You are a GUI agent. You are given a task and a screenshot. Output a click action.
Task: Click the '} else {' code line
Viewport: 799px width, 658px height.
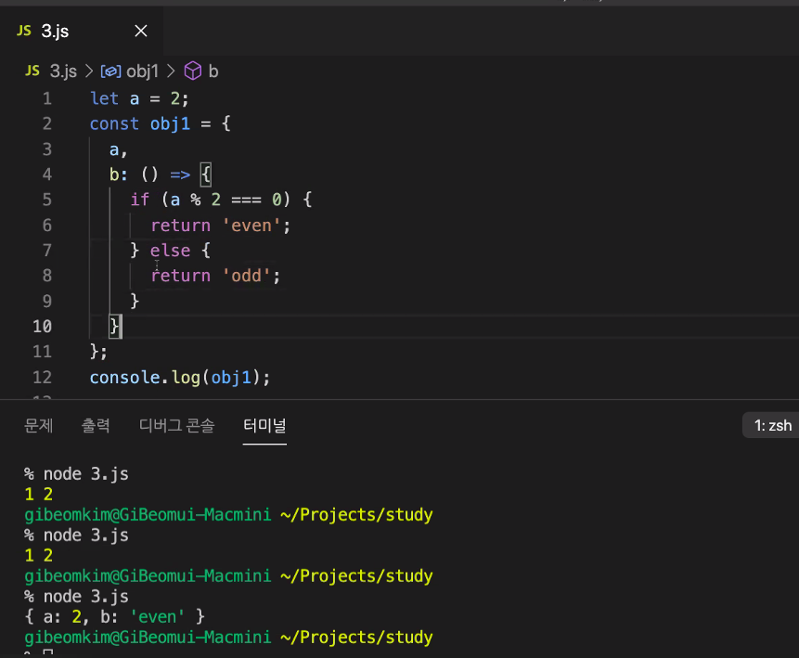(170, 251)
